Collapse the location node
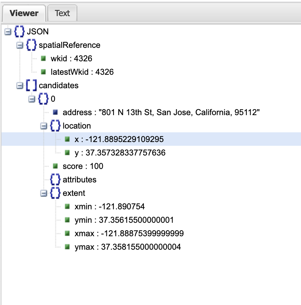This screenshot has width=301, height=305. 43,126
